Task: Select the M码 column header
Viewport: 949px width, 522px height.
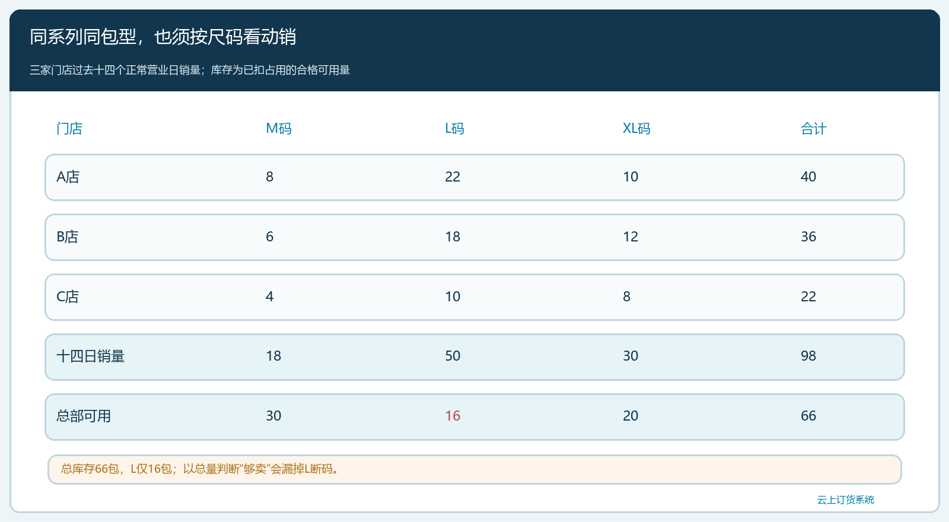Action: pos(279,129)
